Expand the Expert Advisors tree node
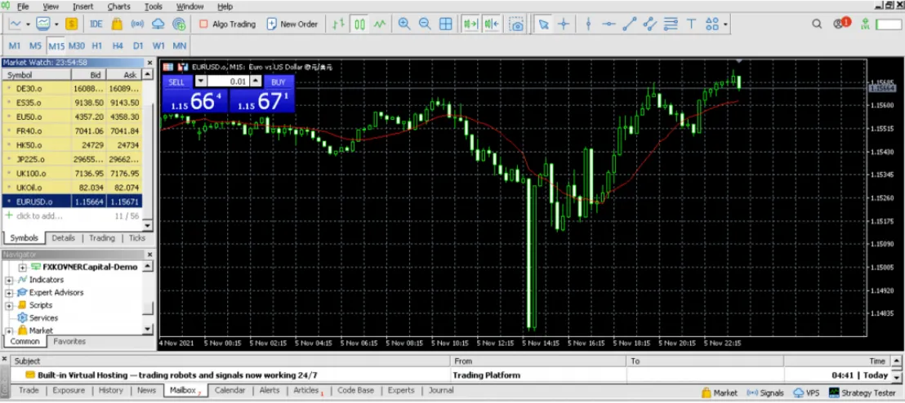 (9, 293)
